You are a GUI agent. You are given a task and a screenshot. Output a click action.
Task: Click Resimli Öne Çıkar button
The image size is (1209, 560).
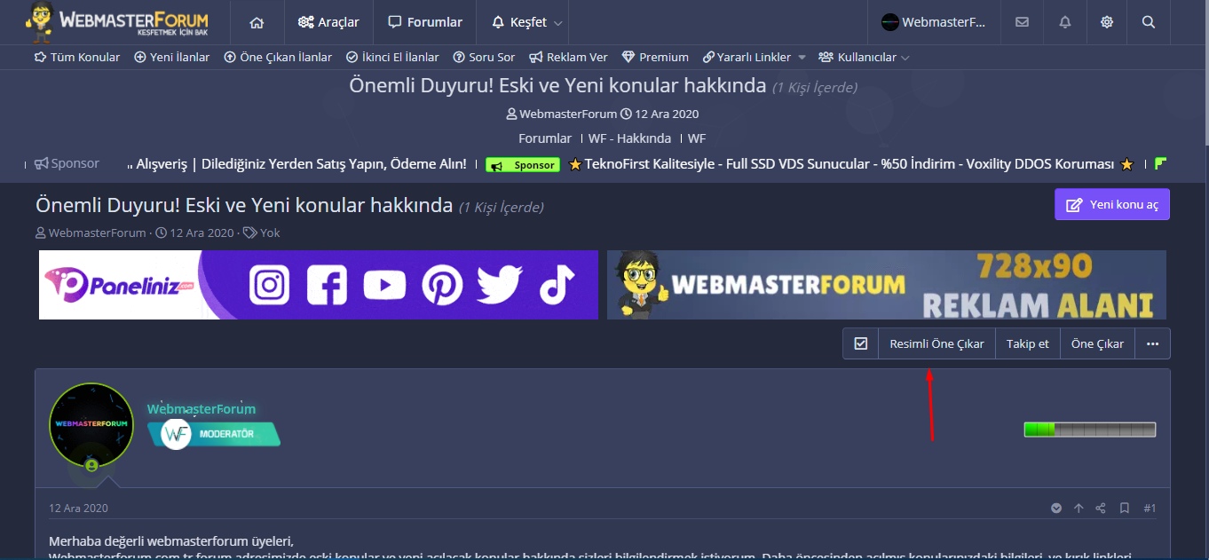(936, 343)
